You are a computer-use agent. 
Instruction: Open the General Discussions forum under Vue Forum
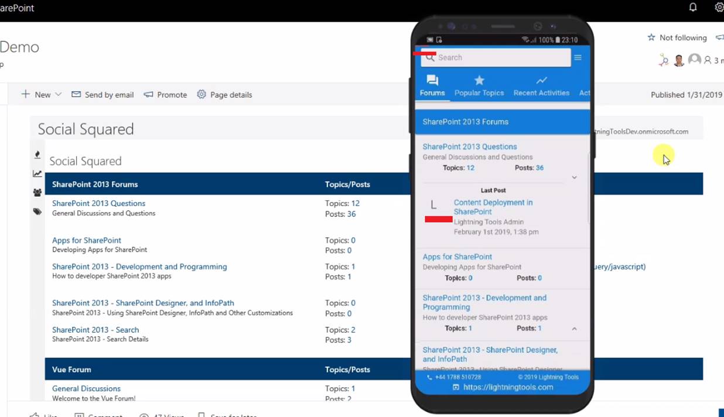pos(86,388)
